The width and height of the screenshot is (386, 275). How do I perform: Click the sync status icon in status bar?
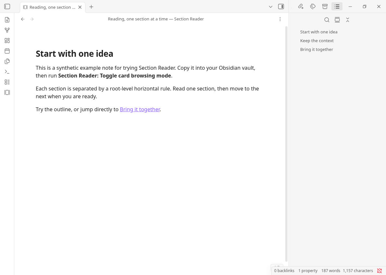tap(380, 270)
